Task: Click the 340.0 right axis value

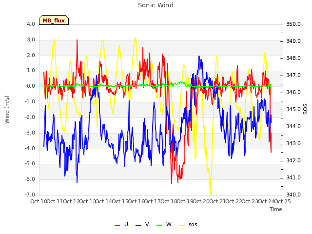Action: pos(293,195)
